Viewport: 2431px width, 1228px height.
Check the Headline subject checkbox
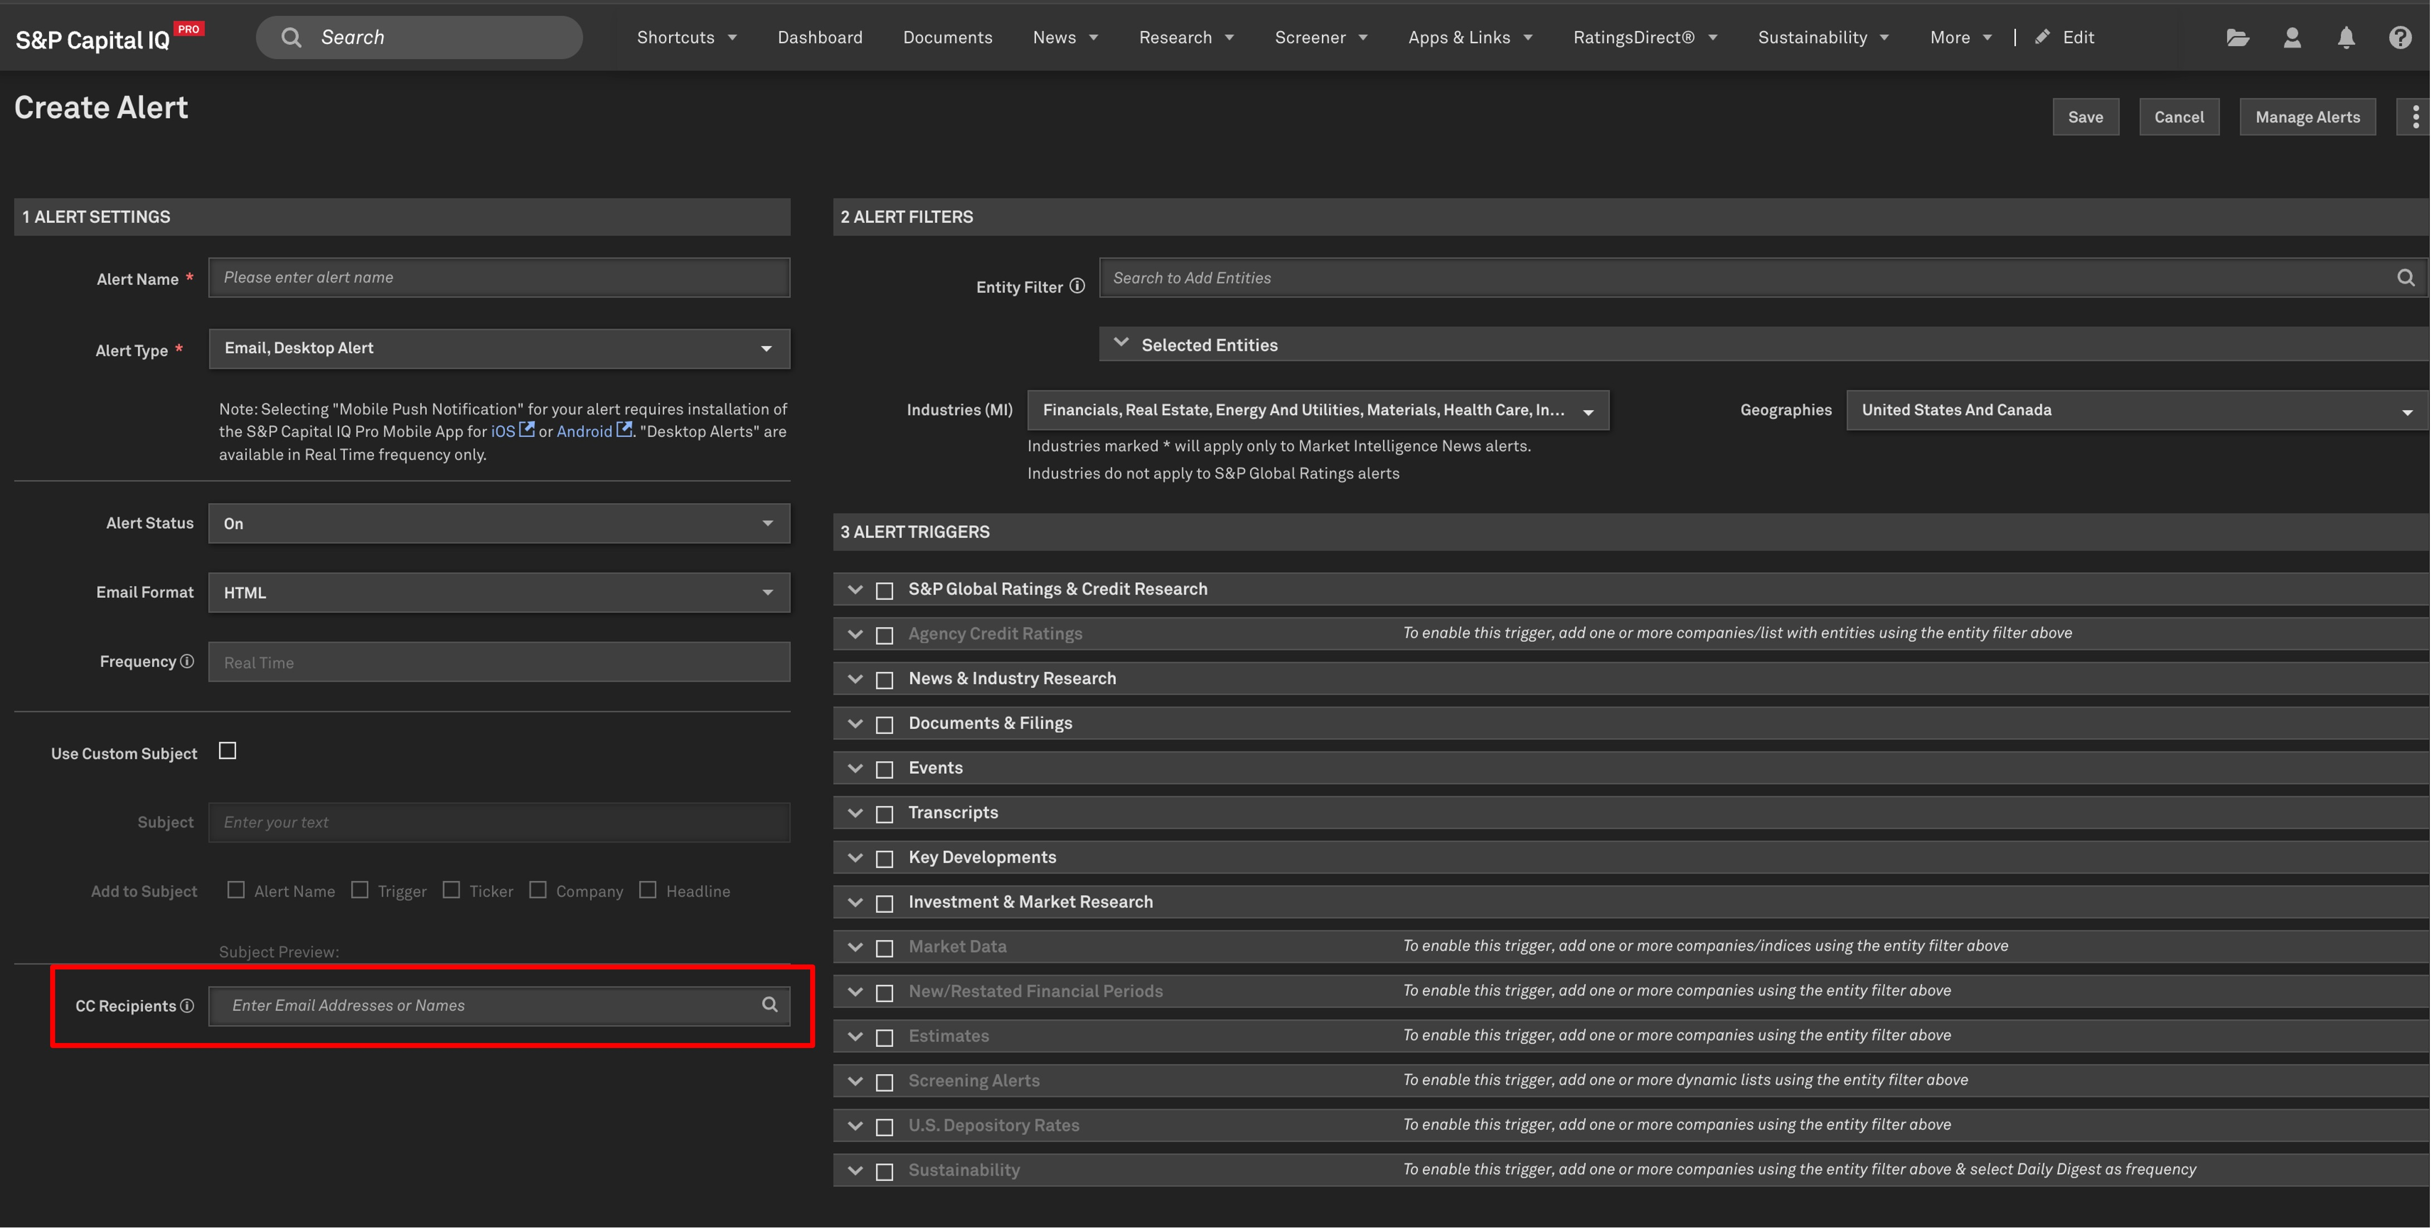click(647, 890)
